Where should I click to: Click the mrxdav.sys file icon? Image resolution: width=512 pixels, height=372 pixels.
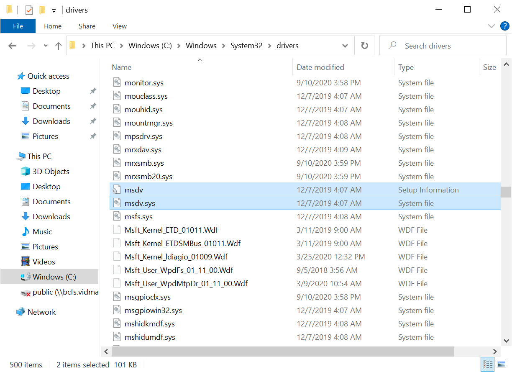tap(117, 150)
